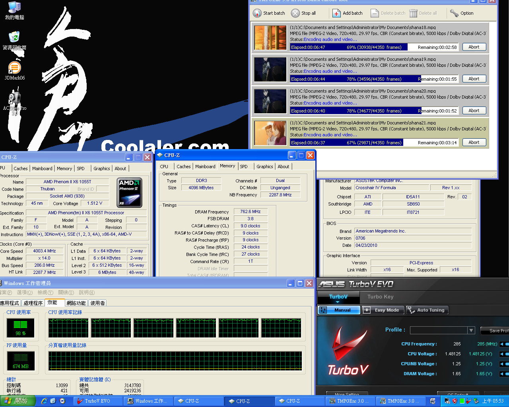Click the Delete all trash icon

click(x=414, y=13)
